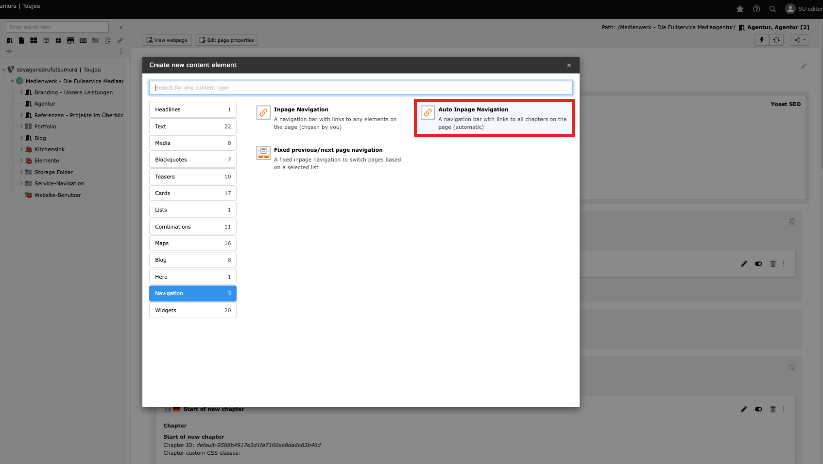Click Edit page properties button
Image resolution: width=823 pixels, height=464 pixels.
click(x=226, y=40)
